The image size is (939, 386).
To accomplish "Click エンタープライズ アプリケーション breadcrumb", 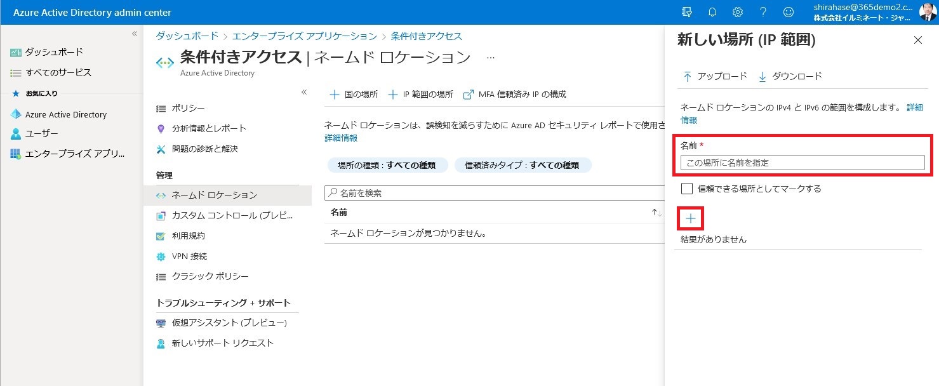I will (305, 36).
